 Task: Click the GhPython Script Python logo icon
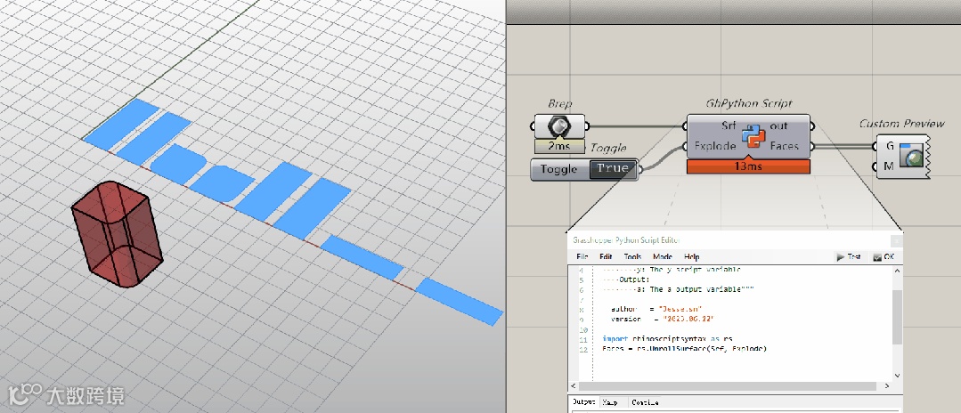(x=753, y=136)
